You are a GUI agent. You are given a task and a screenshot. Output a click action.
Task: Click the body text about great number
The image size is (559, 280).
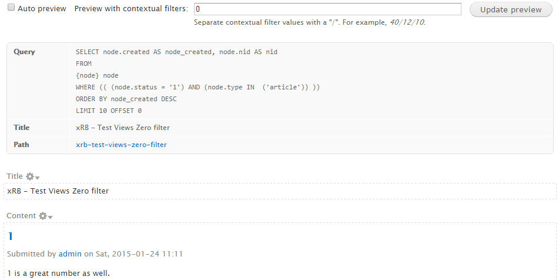(58, 273)
